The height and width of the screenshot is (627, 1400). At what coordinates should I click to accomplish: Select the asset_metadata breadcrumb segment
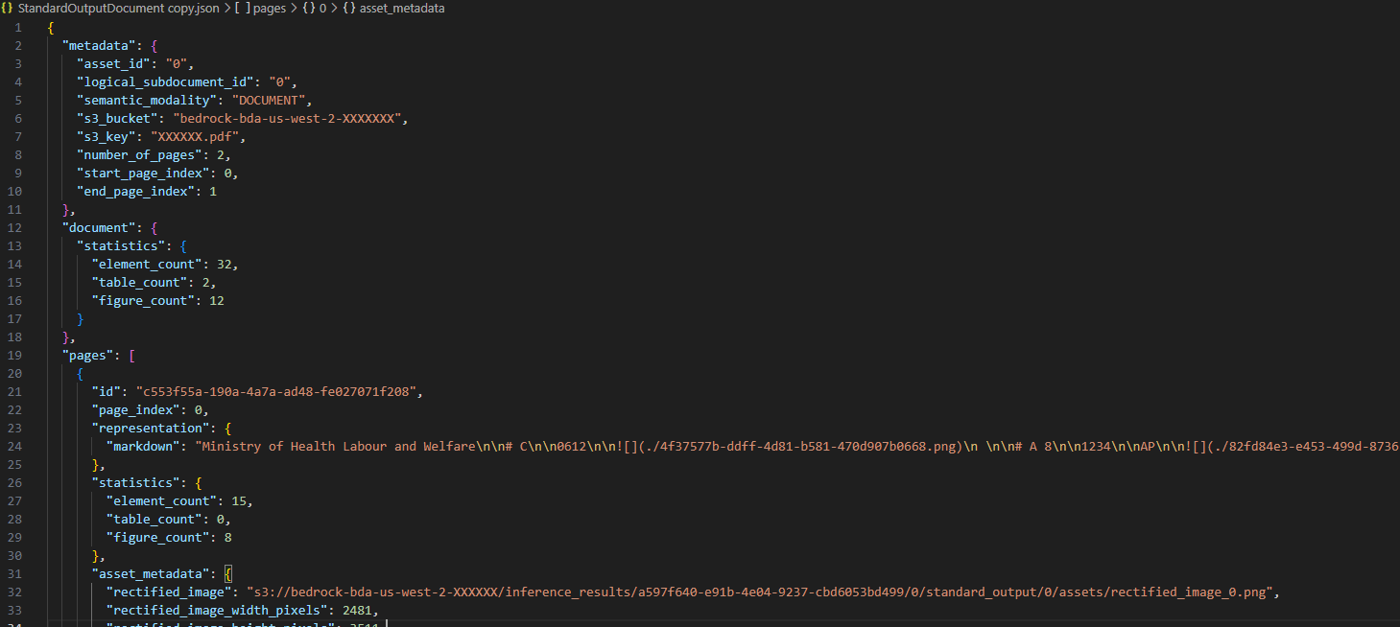coord(402,8)
